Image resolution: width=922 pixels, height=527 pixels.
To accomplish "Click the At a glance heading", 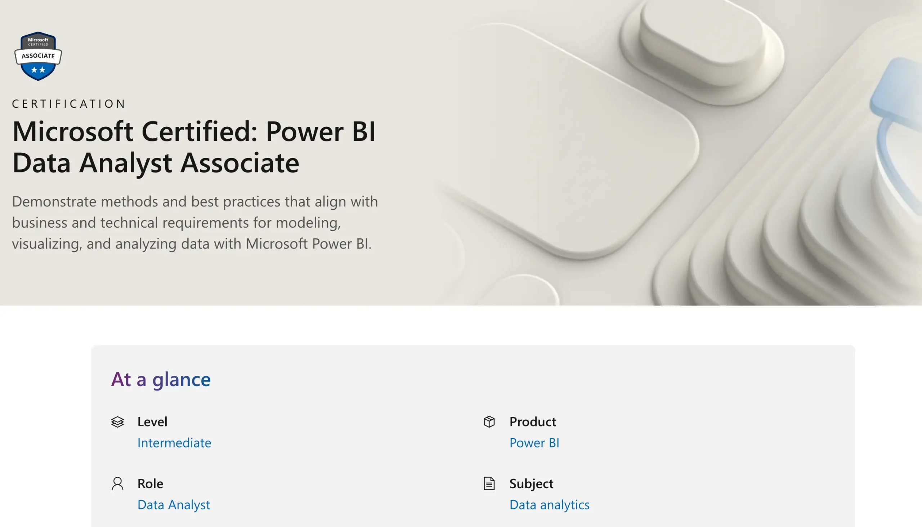I will tap(161, 379).
